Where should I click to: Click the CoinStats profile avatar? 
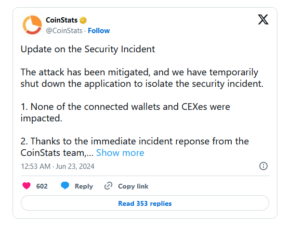point(32,25)
